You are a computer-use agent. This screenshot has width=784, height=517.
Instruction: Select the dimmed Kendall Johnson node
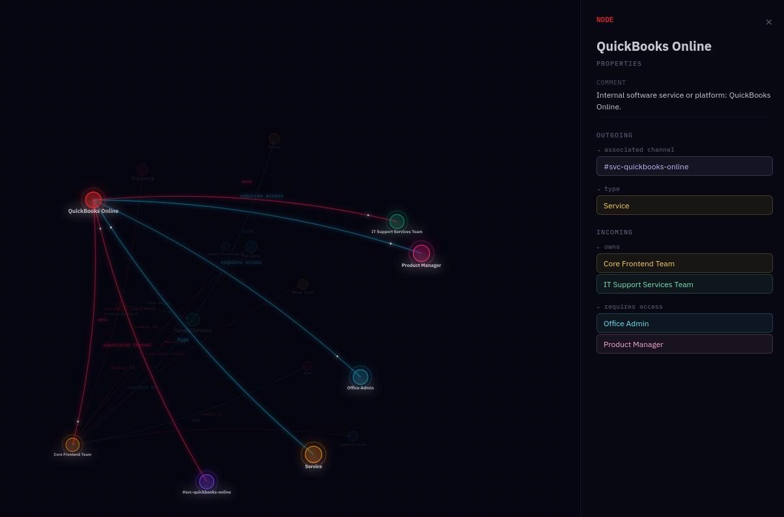coord(193,320)
